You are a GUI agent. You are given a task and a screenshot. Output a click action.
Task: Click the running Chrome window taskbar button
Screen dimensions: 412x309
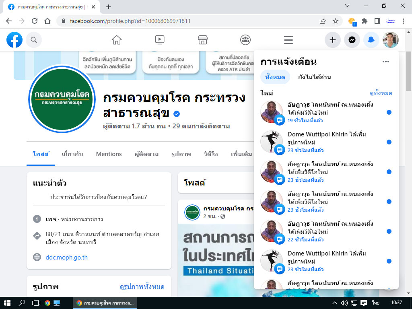pos(105,303)
